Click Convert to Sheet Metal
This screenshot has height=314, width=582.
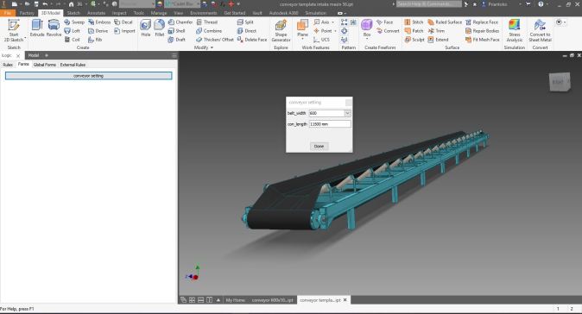click(540, 31)
